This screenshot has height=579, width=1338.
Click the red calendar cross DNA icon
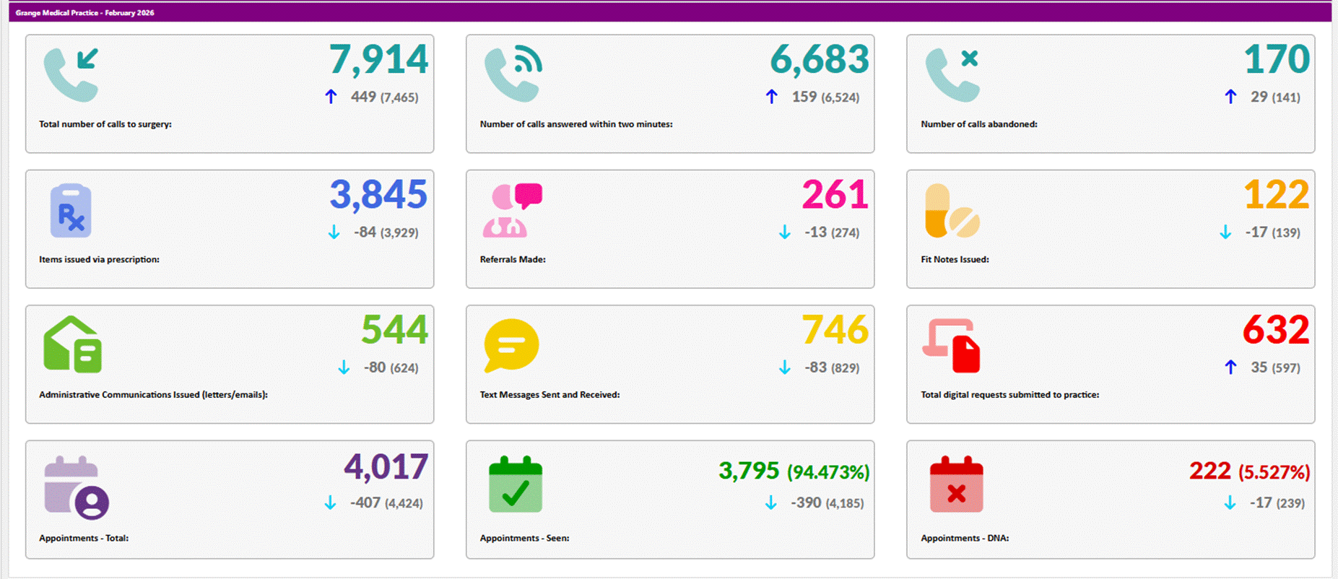point(956,484)
